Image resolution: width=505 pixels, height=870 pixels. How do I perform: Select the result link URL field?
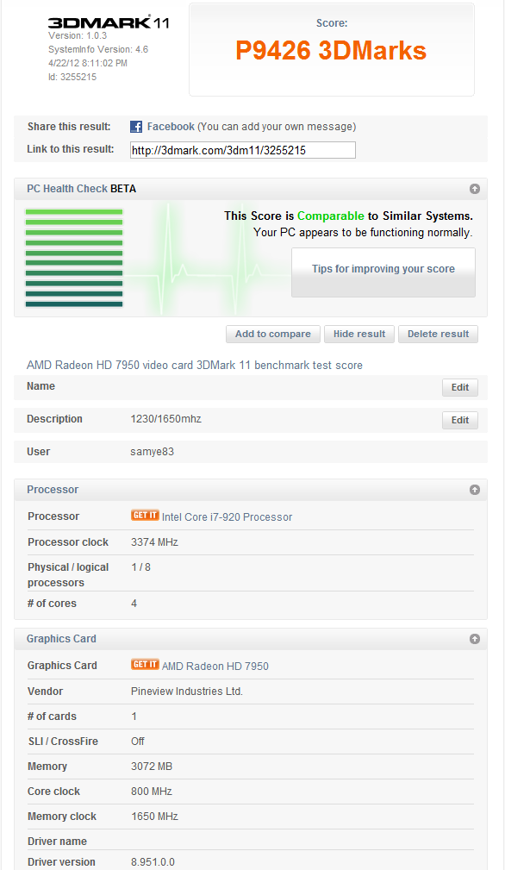243,150
